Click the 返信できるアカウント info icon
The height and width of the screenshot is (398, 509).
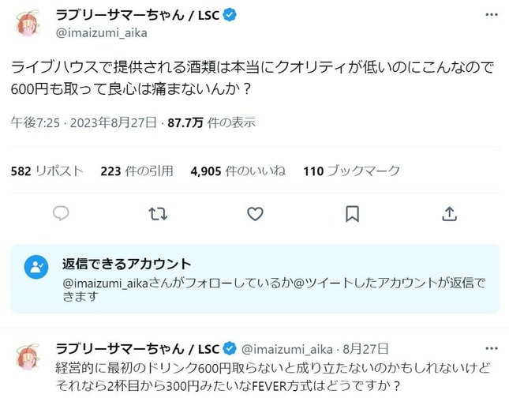click(x=36, y=266)
